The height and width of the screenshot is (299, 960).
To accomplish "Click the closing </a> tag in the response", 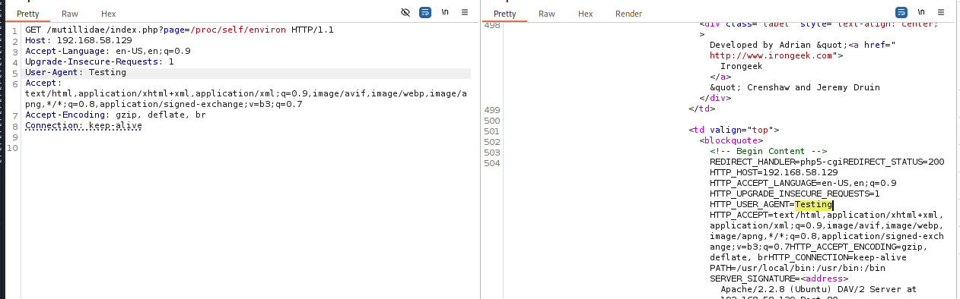I will 720,77.
